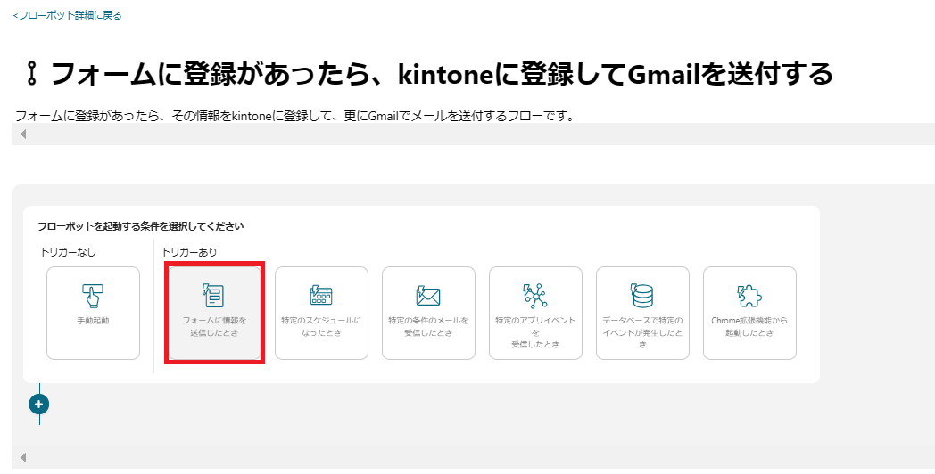Go back via フローボット詳細に戻る link

coord(68,15)
